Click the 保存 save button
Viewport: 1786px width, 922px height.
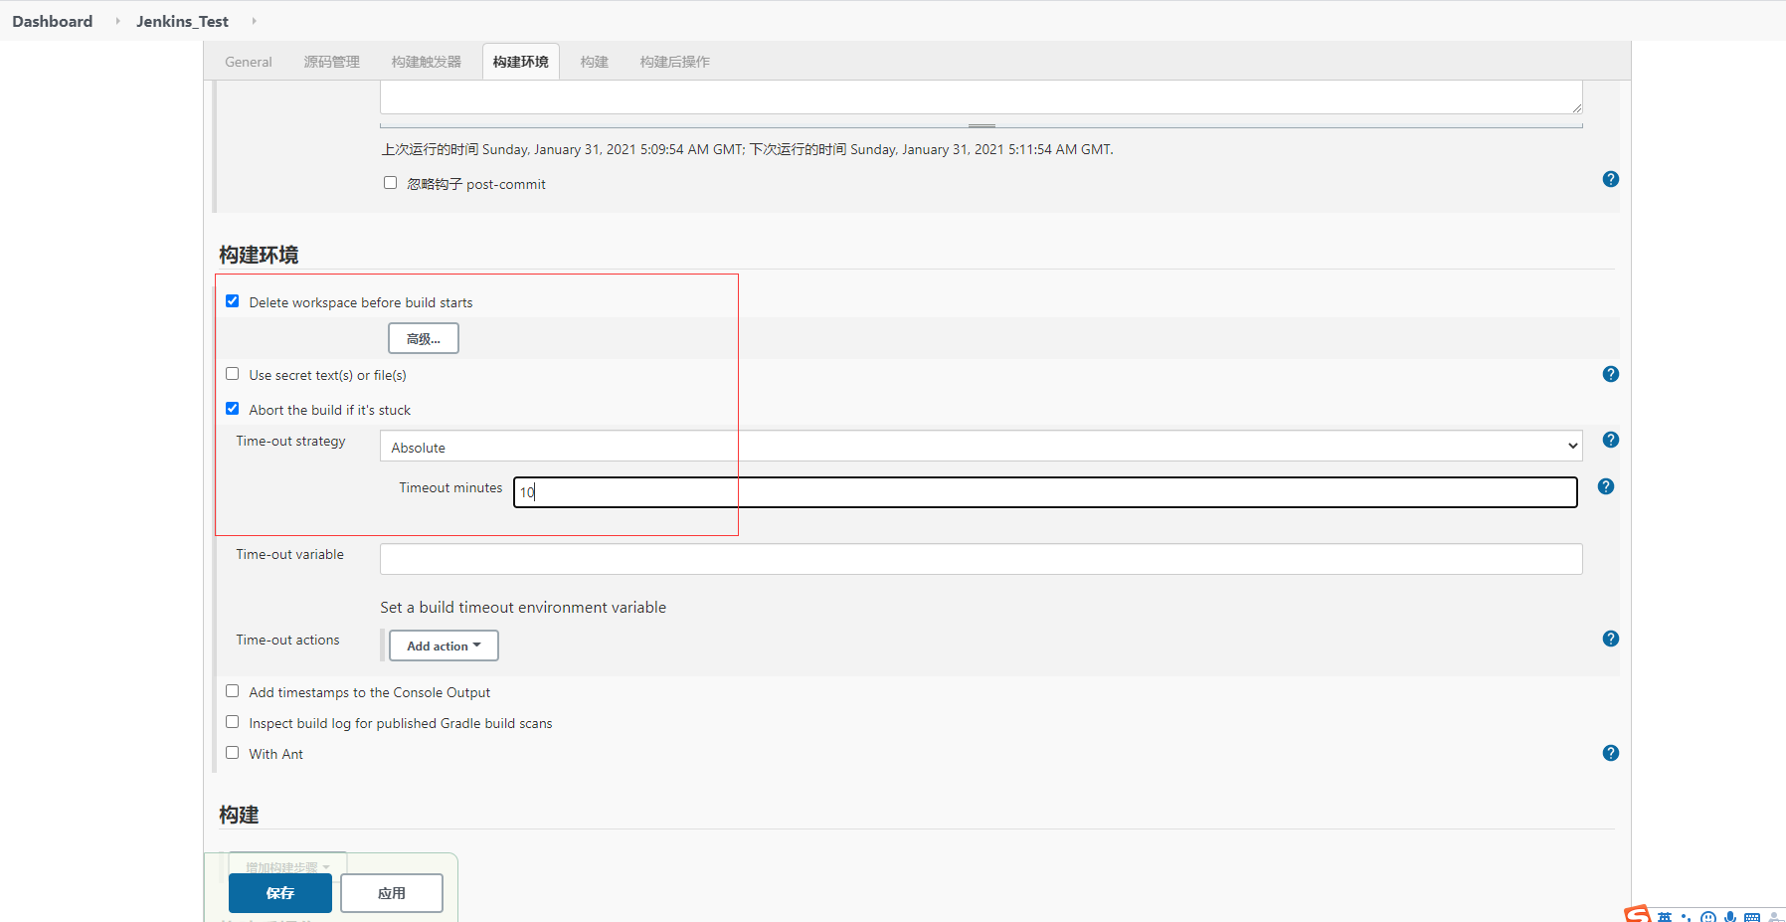click(280, 893)
